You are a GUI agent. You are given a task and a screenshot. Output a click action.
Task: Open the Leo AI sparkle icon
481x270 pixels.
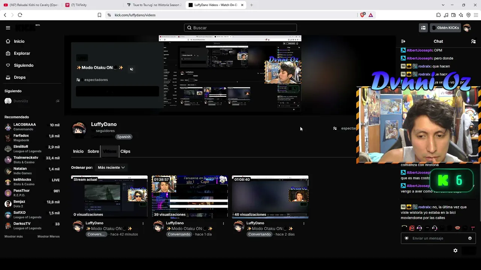(x=461, y=15)
